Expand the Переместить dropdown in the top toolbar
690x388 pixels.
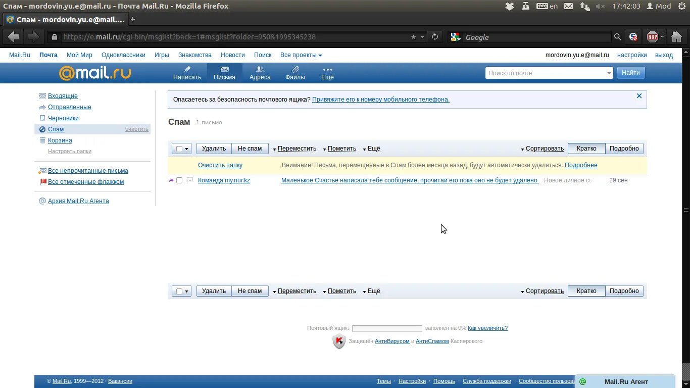tap(294, 149)
